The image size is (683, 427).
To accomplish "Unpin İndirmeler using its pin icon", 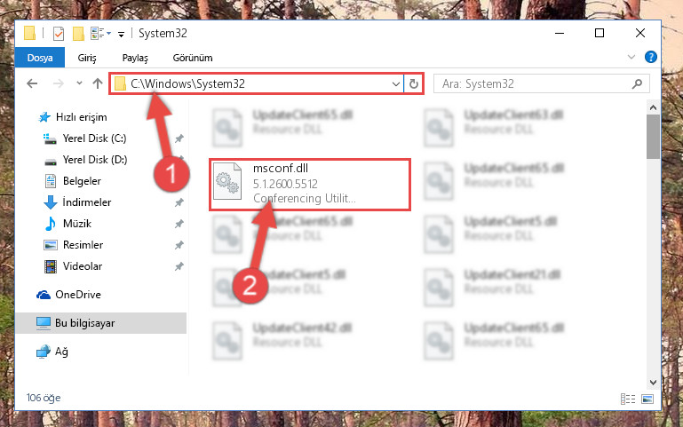I will tap(179, 202).
